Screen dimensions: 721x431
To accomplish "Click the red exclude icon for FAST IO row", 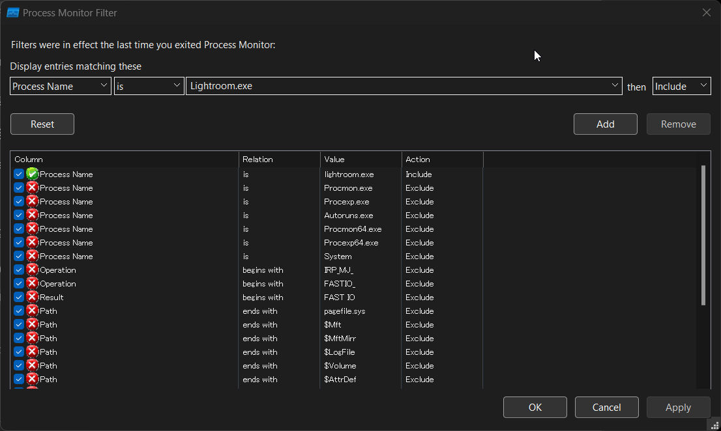I will (x=32, y=297).
